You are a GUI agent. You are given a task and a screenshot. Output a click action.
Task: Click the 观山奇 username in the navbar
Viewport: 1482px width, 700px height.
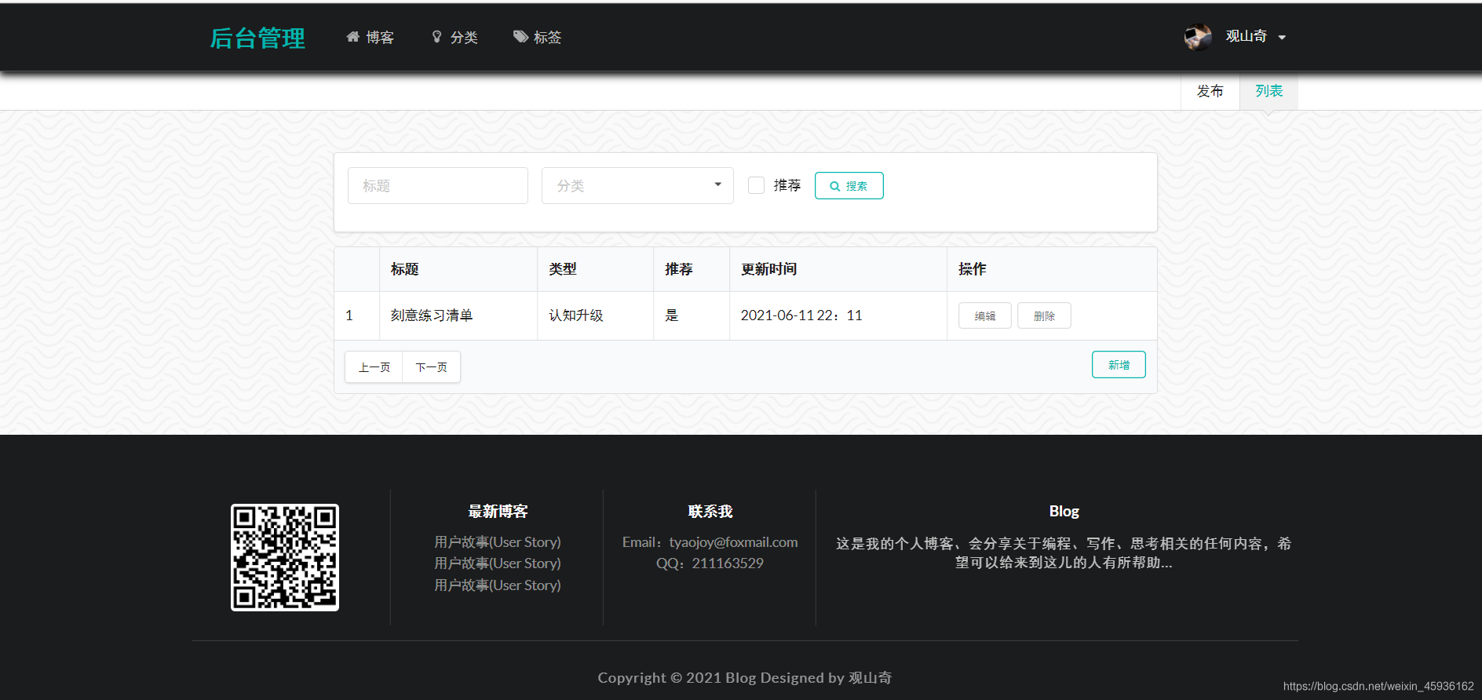tap(1247, 36)
